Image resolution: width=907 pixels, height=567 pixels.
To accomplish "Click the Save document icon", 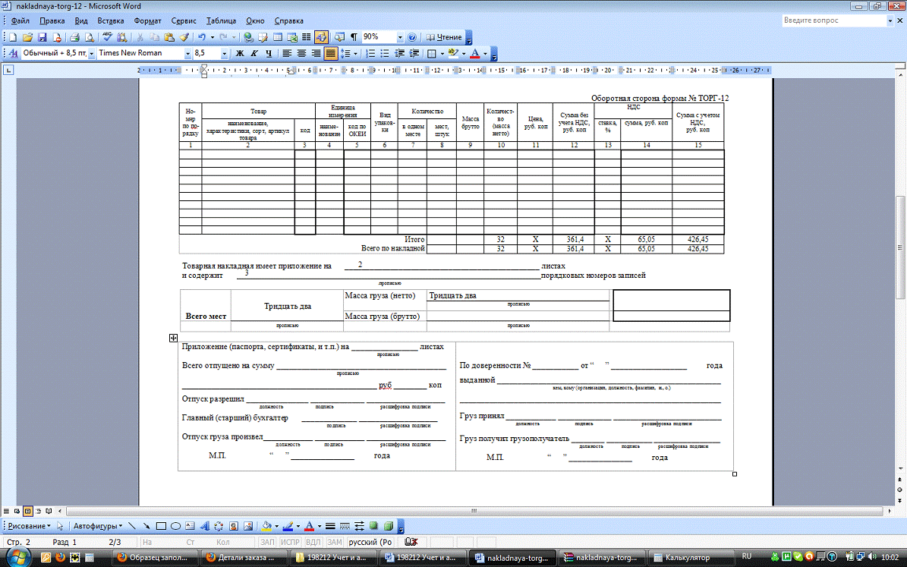I will click(x=42, y=36).
